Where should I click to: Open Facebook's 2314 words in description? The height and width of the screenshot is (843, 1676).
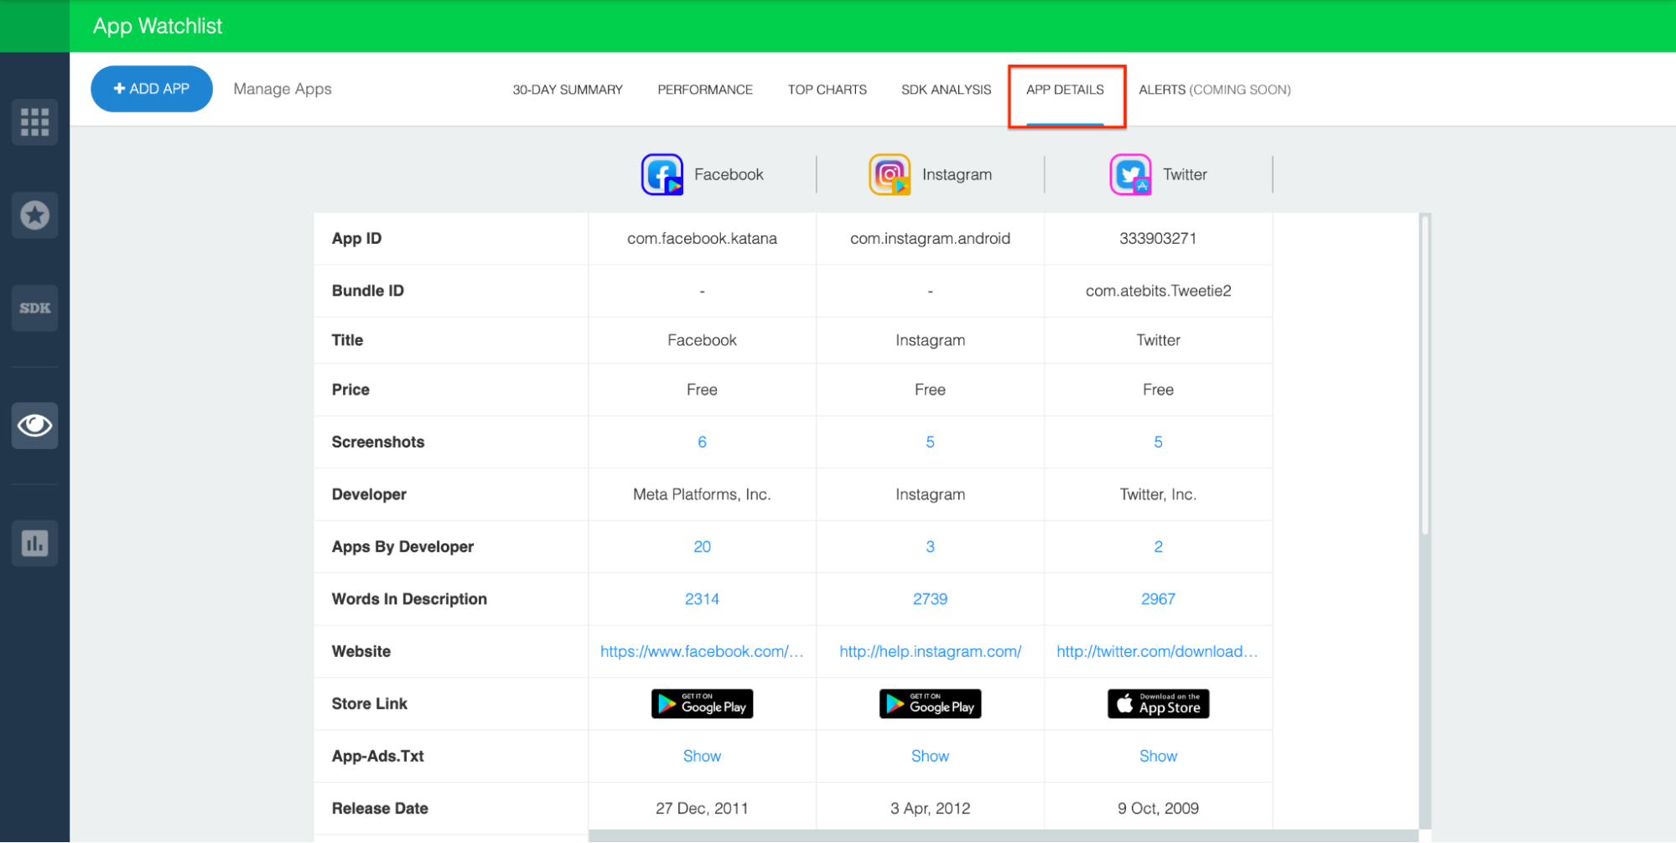point(702,599)
